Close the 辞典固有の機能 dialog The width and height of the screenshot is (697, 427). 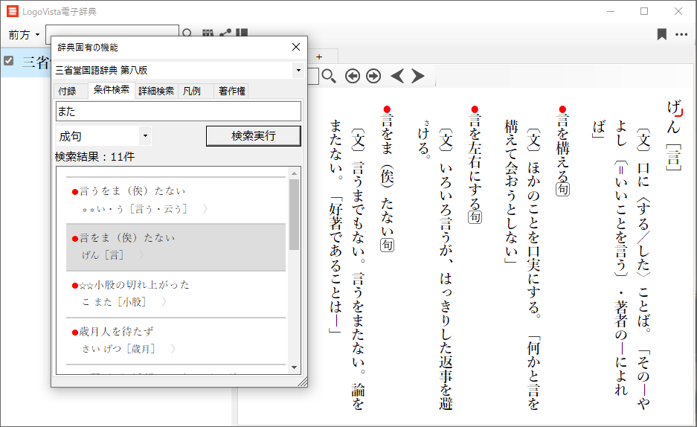(x=295, y=47)
